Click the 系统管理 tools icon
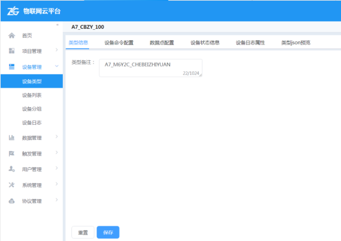Viewport: 341px width, 241px height. tap(12, 185)
